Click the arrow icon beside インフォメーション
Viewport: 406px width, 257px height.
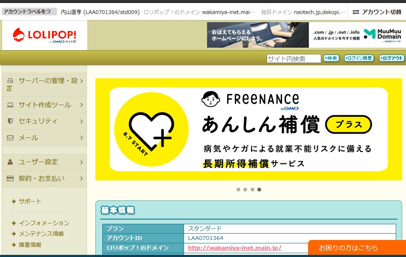tap(14, 223)
